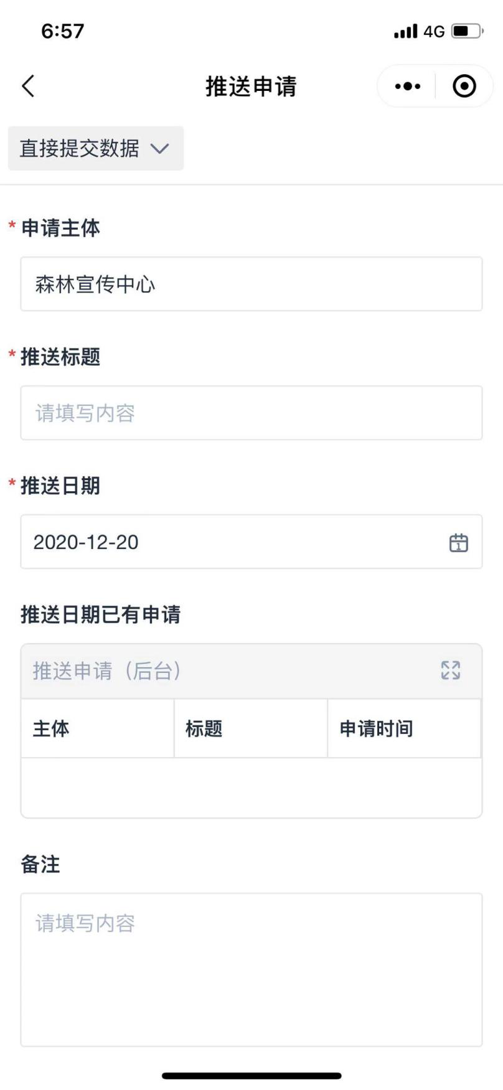Tap the 推送申请 page title
This screenshot has height=1090, width=503.
point(251,87)
